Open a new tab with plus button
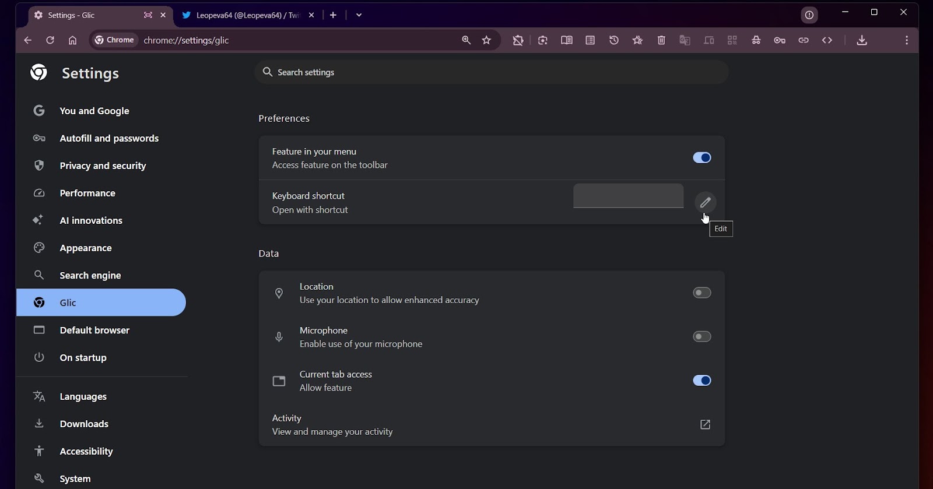 [333, 15]
